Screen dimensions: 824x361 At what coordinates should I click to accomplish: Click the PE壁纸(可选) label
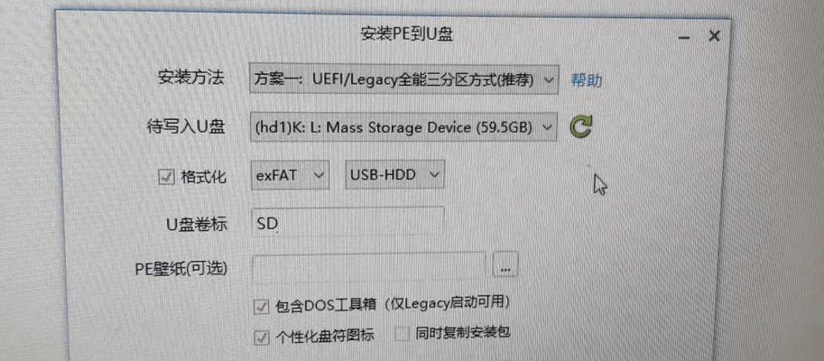181,269
